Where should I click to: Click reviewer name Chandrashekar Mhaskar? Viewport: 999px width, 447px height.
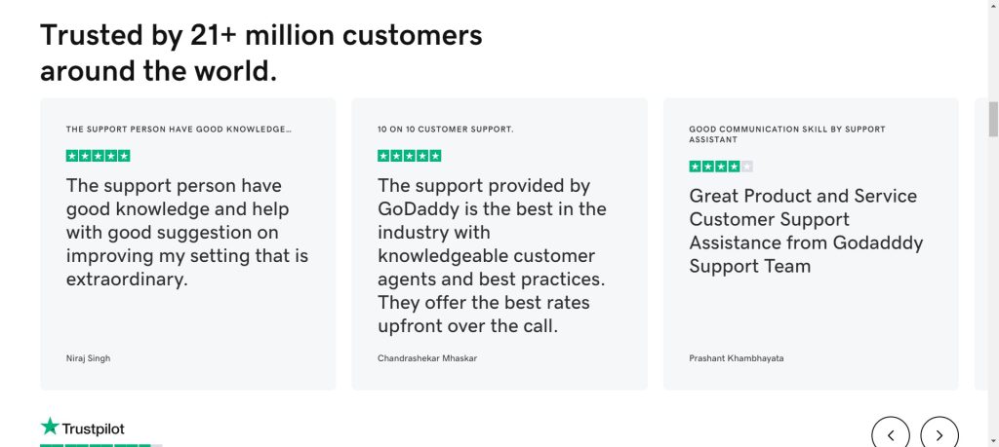[x=427, y=358]
